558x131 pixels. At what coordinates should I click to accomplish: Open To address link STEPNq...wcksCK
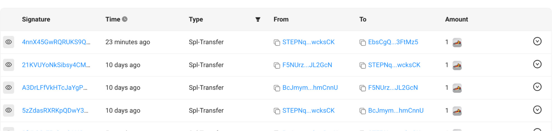pyautogui.click(x=394, y=65)
